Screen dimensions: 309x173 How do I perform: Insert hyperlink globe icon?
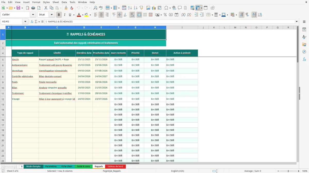coord(174,8)
